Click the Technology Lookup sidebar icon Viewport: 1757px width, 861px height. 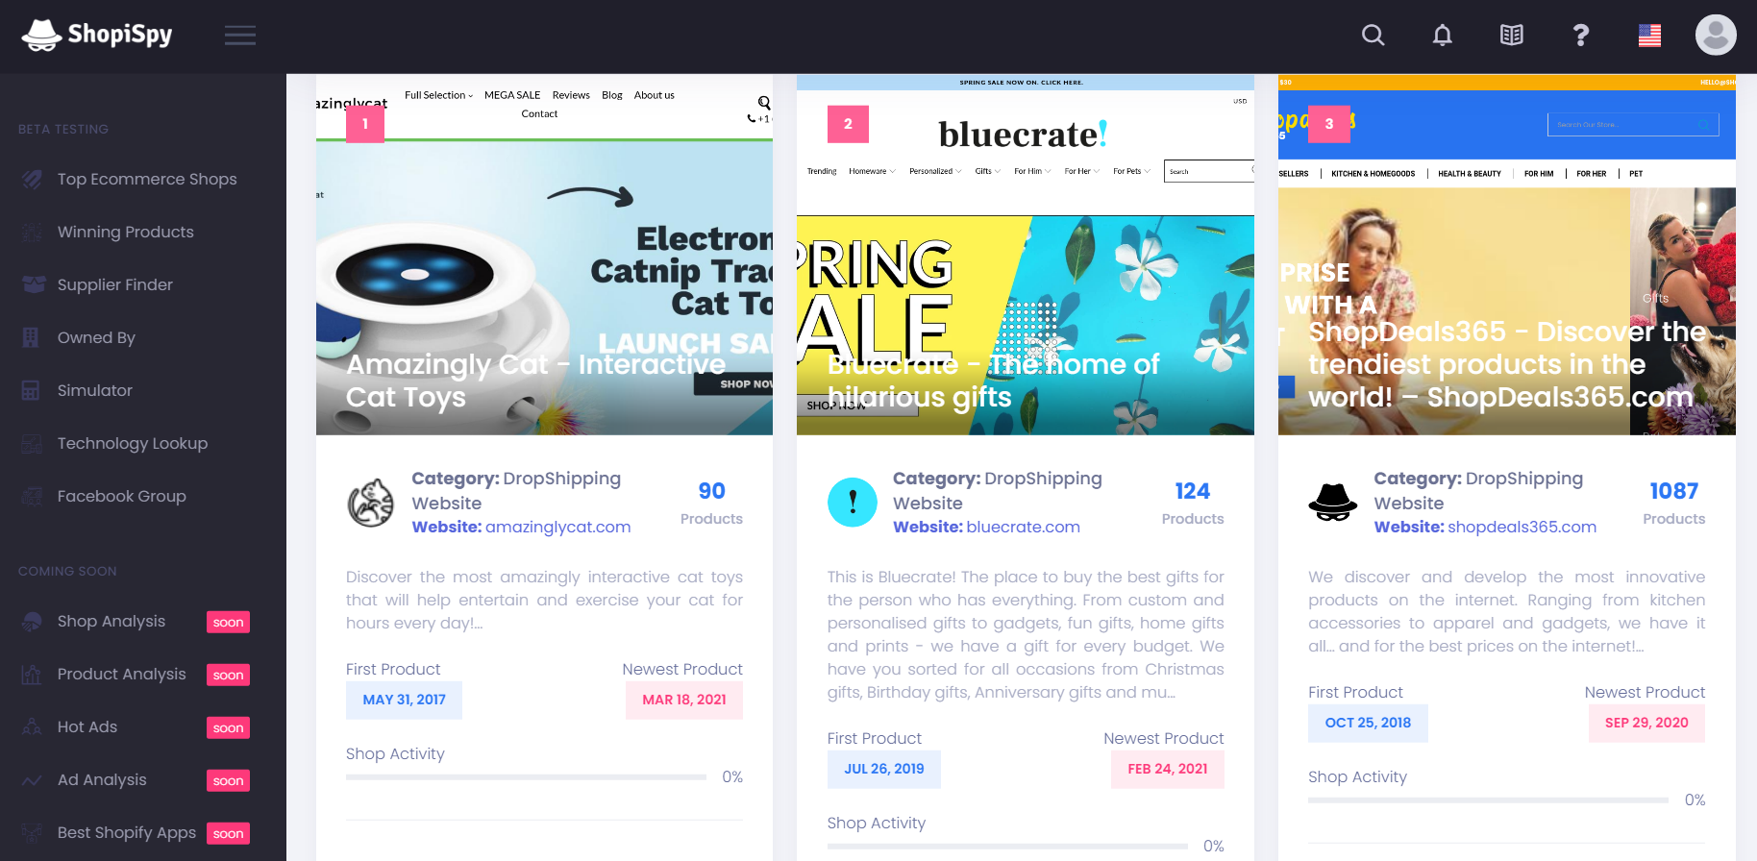(x=32, y=444)
